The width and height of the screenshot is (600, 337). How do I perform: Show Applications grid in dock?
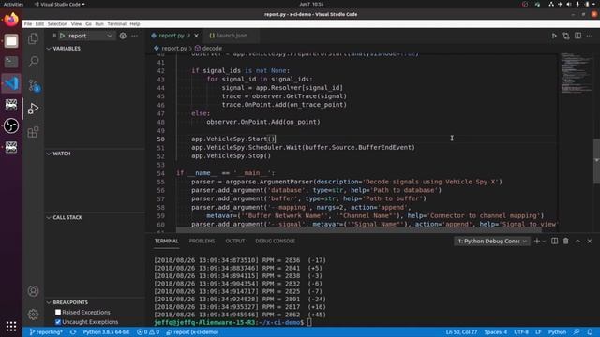click(11, 326)
